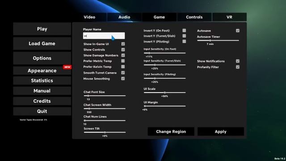
Task: Apply the settings changes
Action: (220, 131)
